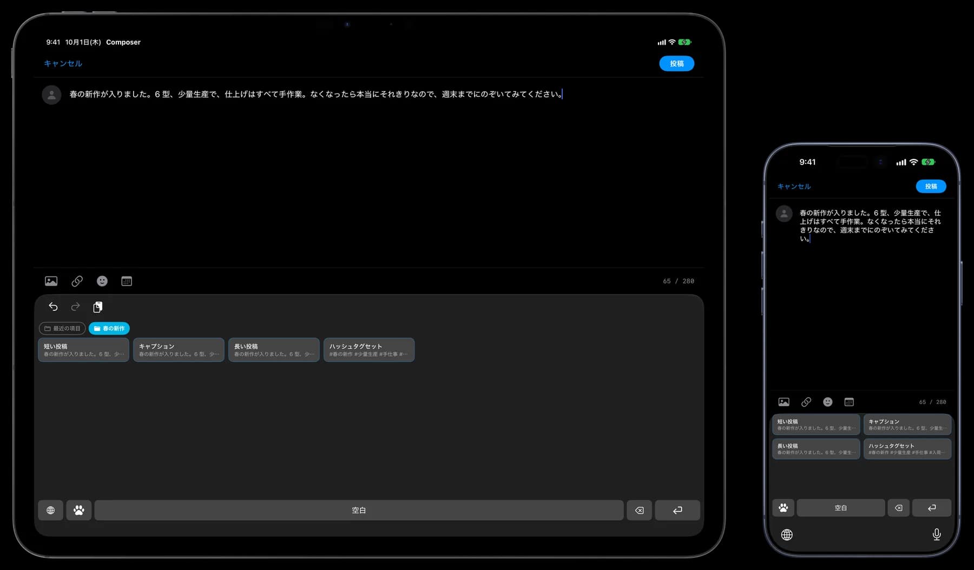Tap the globe icon on iPhone bottom bar
This screenshot has height=570, width=974.
[787, 534]
